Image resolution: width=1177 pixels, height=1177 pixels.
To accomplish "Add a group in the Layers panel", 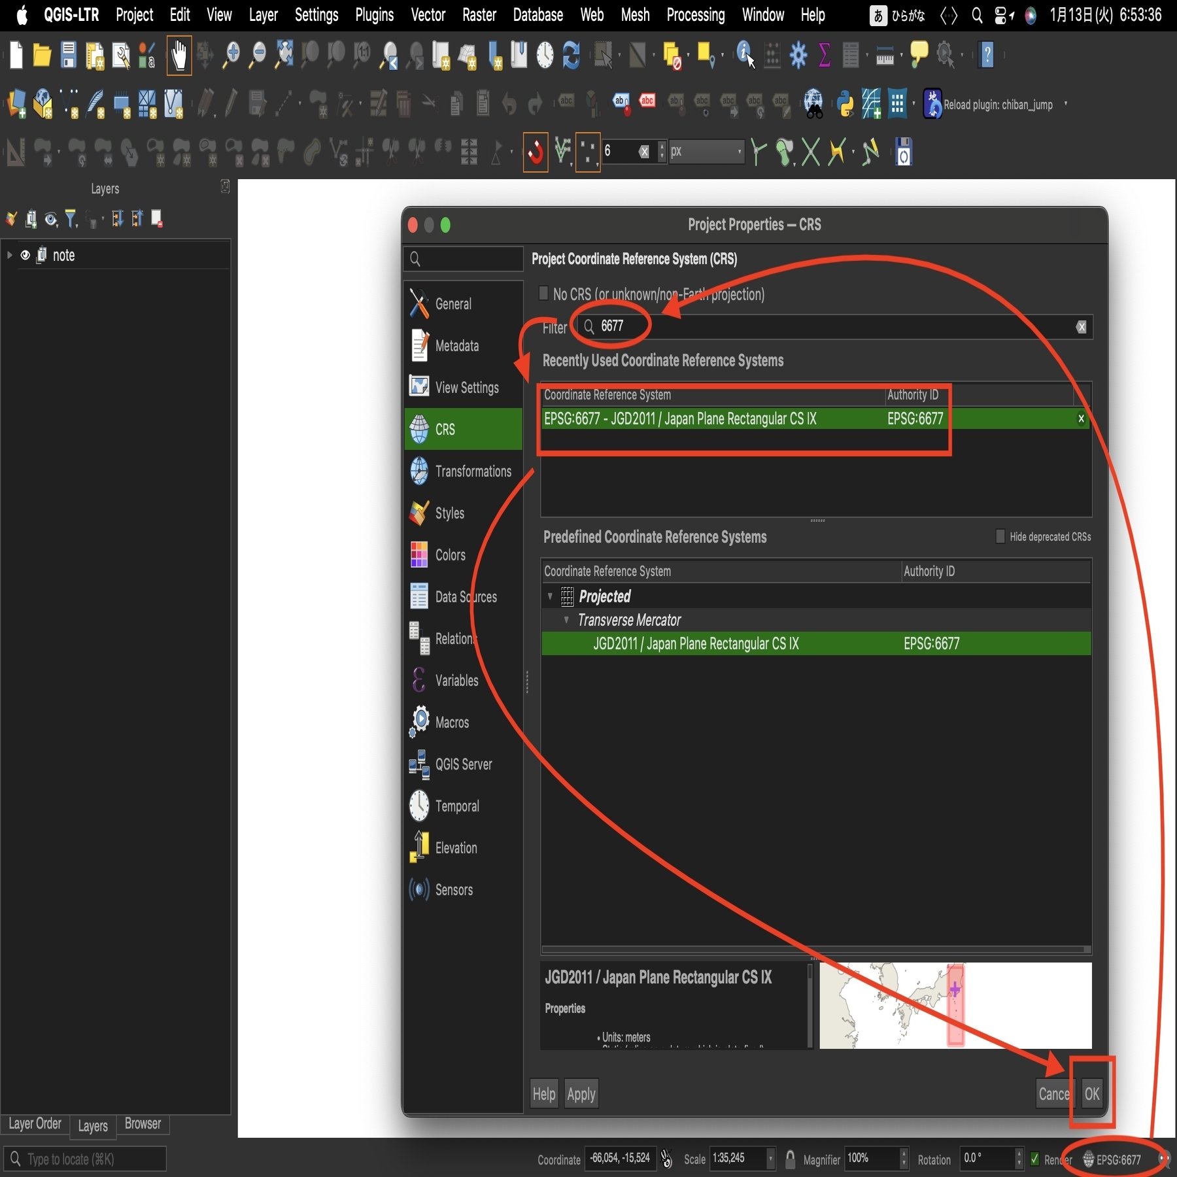I will 31,219.
